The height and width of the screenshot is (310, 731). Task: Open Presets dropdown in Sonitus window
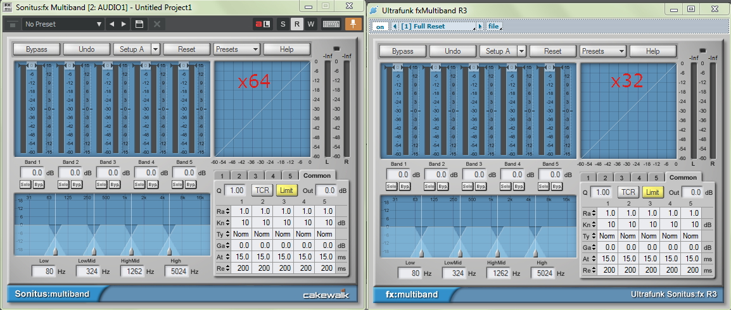click(x=237, y=49)
